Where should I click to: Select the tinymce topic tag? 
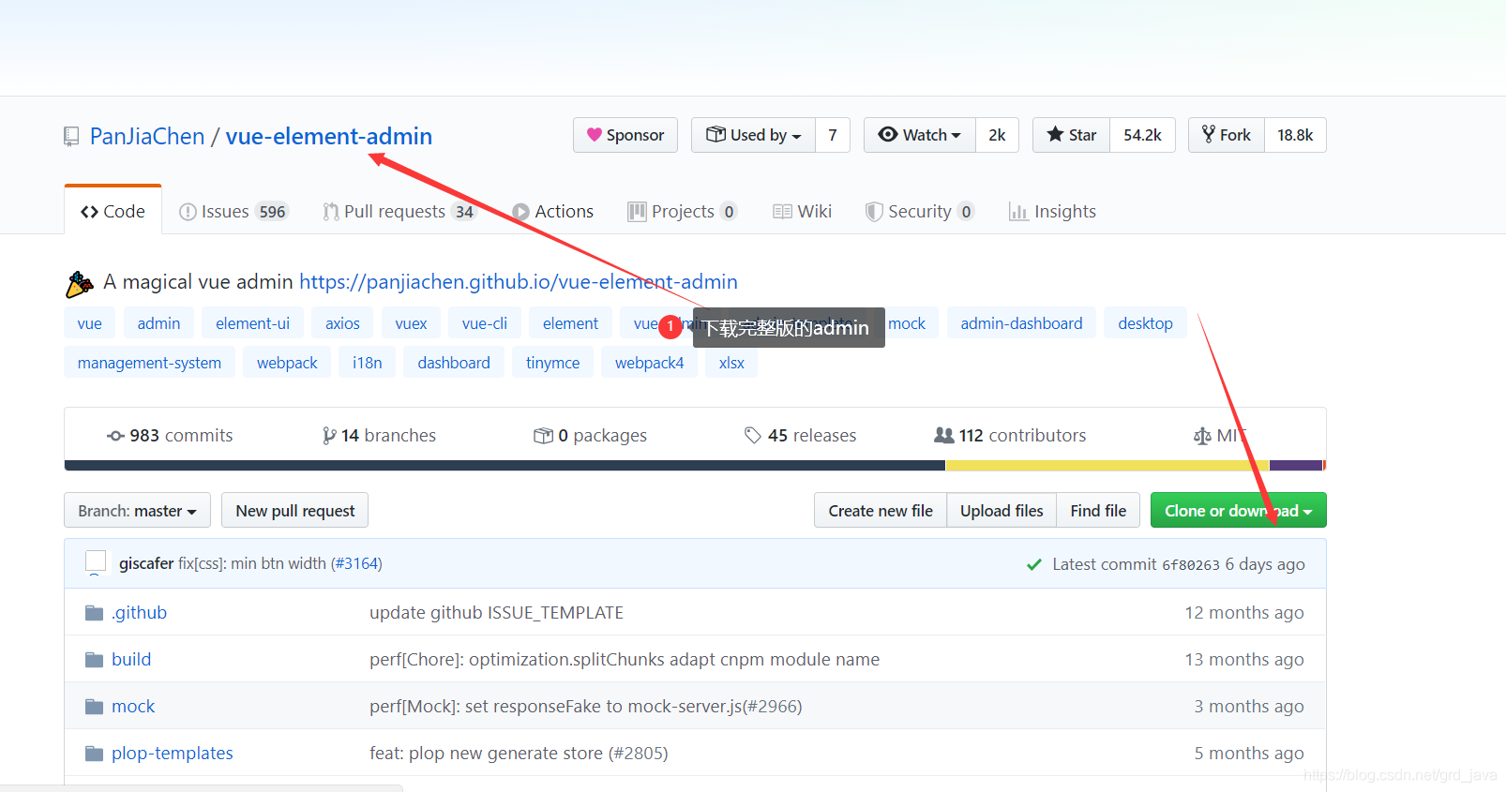pyautogui.click(x=552, y=363)
